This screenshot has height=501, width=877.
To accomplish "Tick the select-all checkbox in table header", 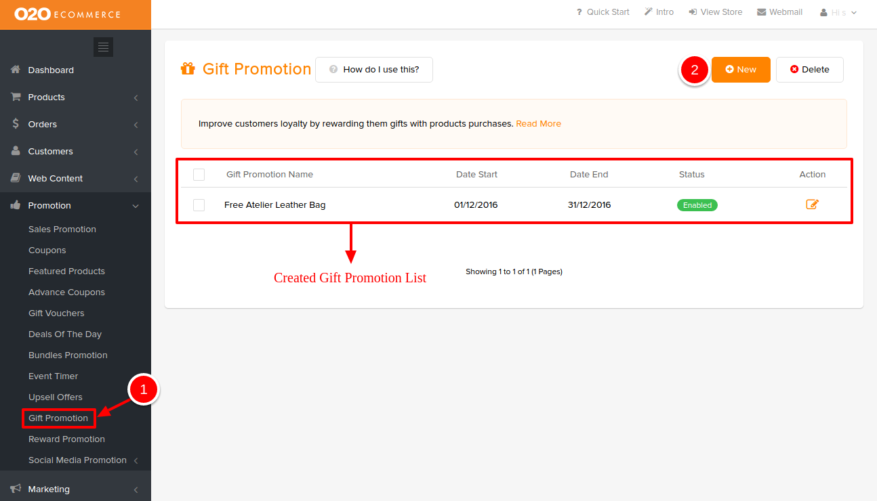I will (x=199, y=175).
